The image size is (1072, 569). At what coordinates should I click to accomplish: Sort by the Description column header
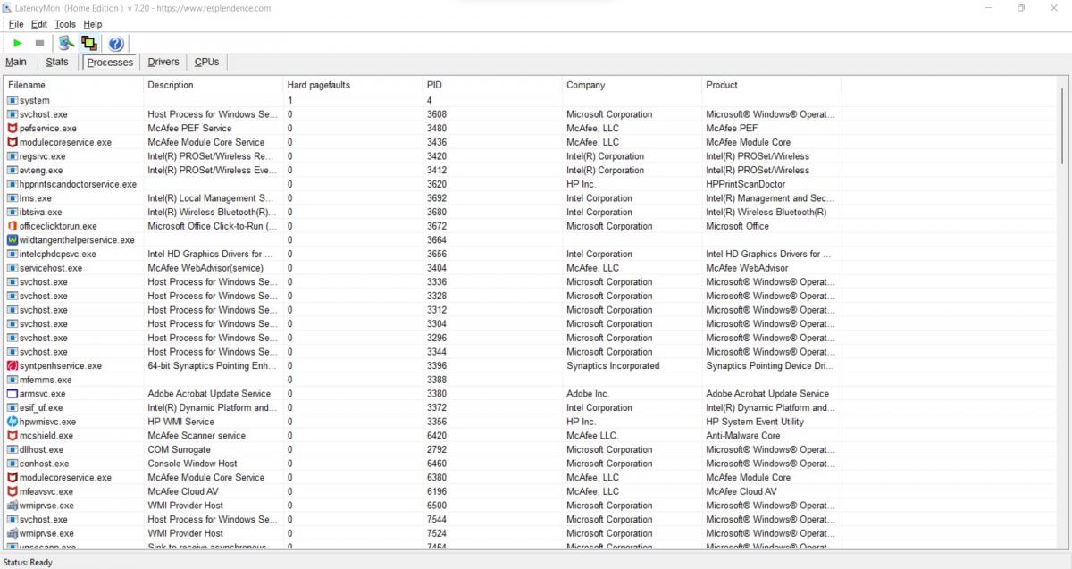pyautogui.click(x=214, y=85)
